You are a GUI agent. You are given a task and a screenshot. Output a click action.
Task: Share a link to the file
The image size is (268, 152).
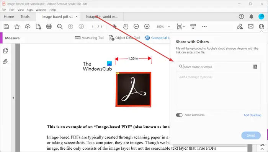point(240,27)
